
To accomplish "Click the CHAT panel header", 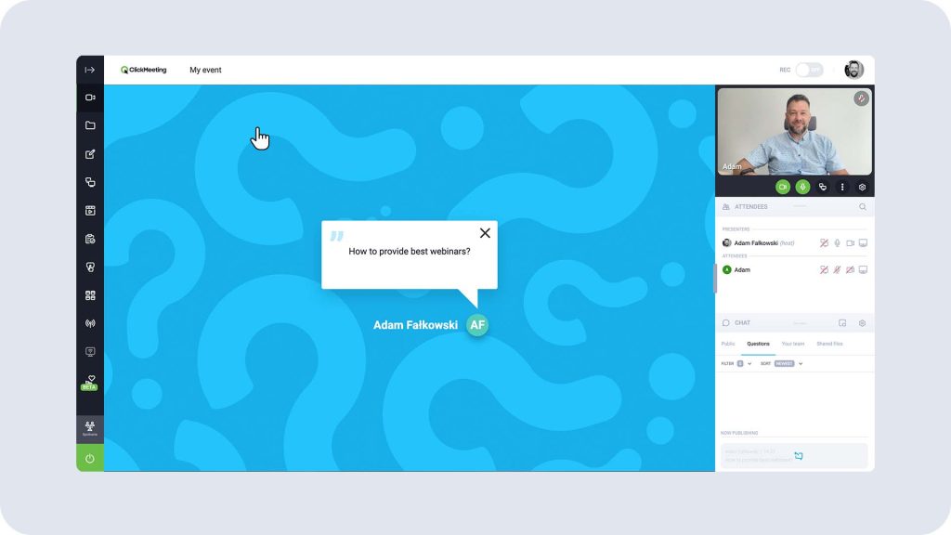I will [795, 323].
